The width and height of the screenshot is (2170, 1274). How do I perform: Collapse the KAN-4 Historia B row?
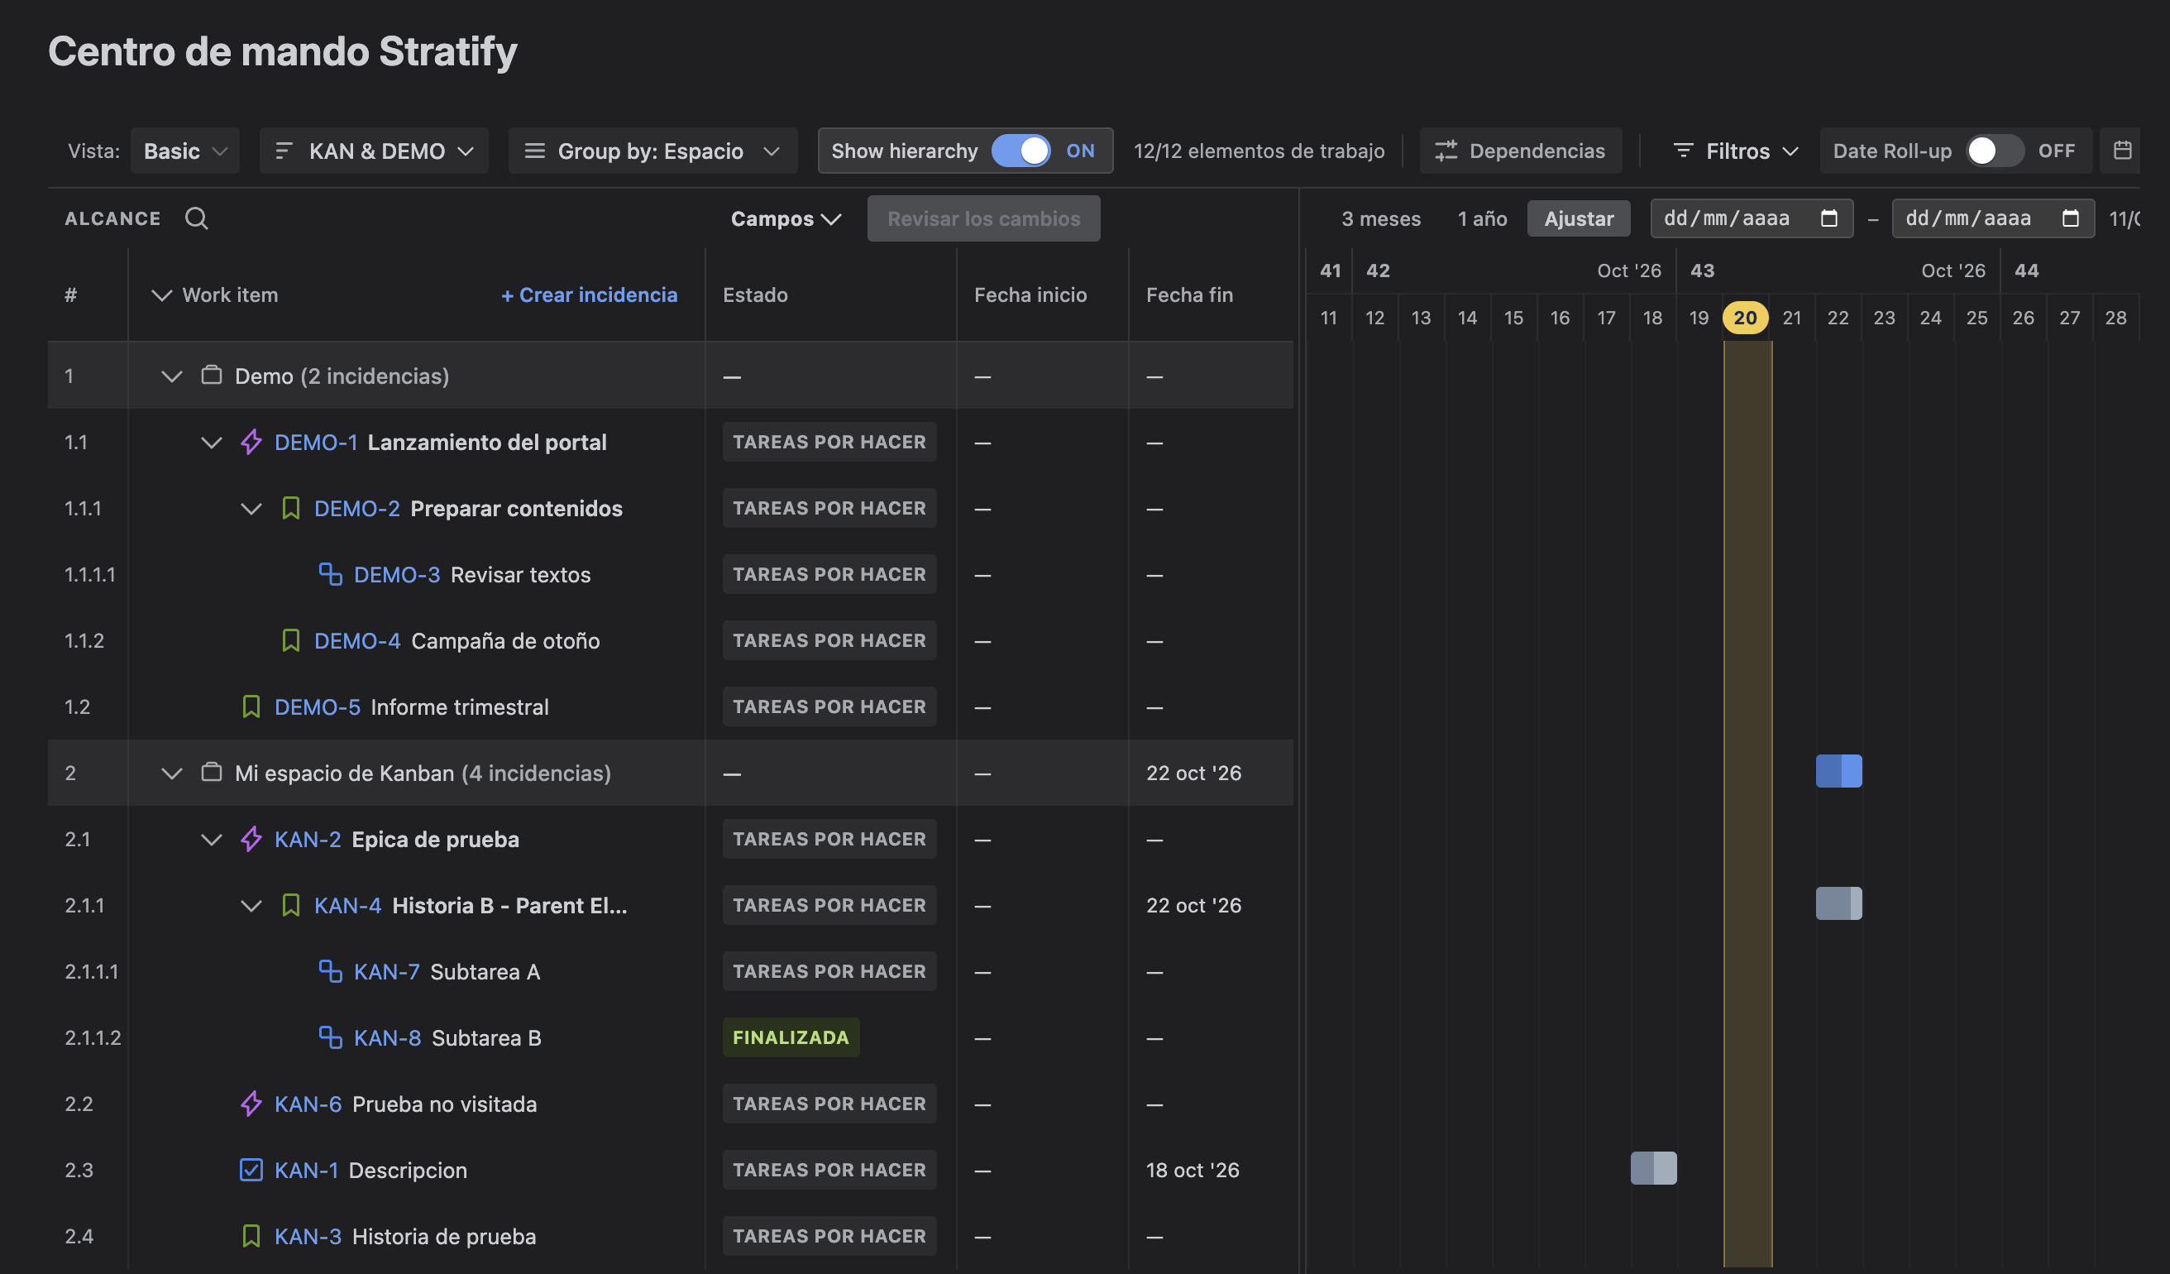coord(251,906)
